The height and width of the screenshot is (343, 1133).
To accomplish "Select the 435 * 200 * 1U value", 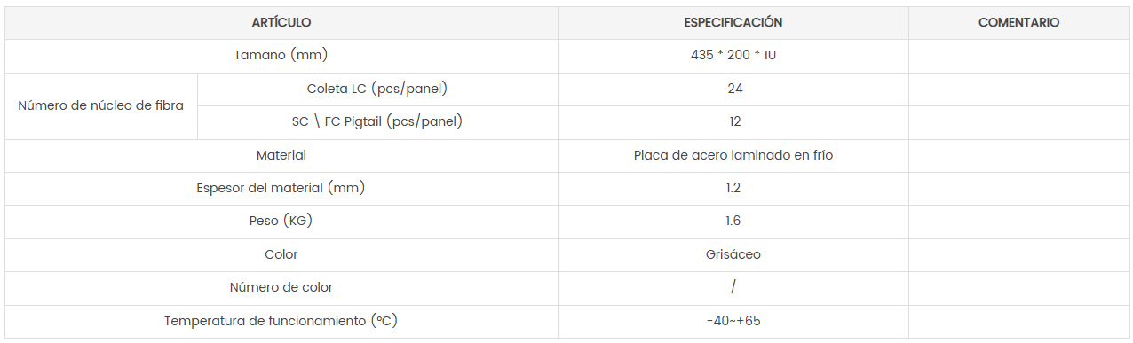I will (x=733, y=55).
